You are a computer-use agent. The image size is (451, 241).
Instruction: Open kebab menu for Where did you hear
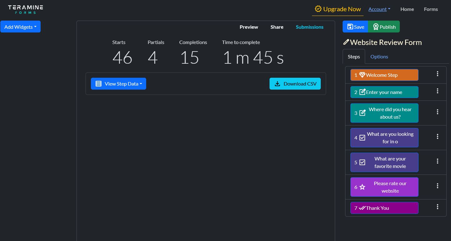[437, 112]
